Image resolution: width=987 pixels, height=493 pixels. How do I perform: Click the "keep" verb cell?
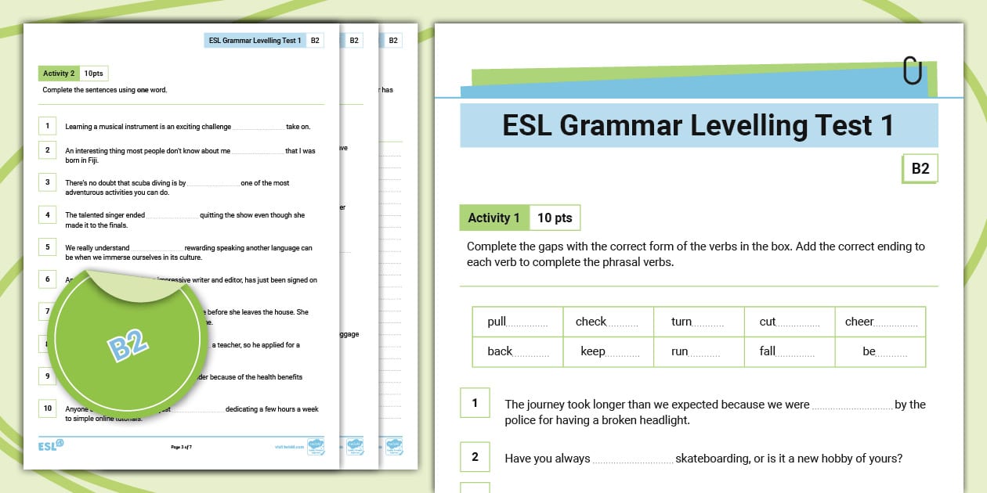[x=608, y=351]
